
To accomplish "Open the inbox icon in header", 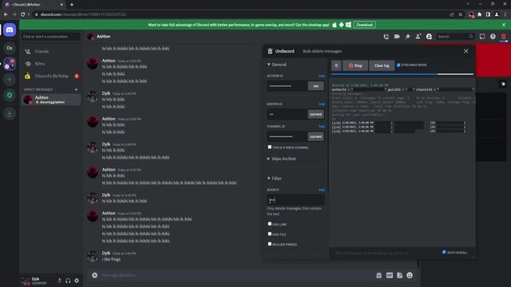I will pos(482,37).
